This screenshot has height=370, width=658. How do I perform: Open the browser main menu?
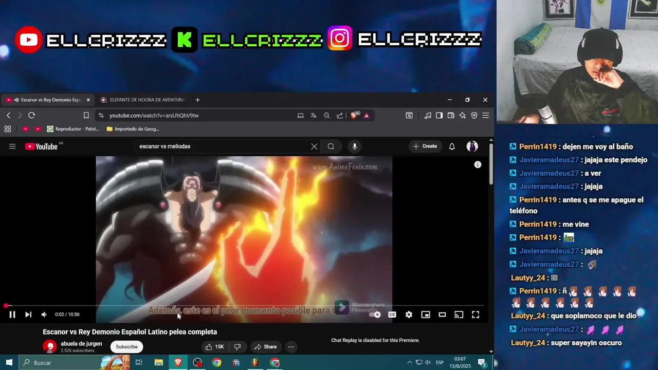486,116
